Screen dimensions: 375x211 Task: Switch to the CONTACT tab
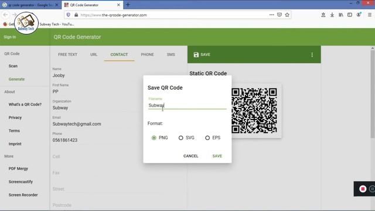pos(119,55)
